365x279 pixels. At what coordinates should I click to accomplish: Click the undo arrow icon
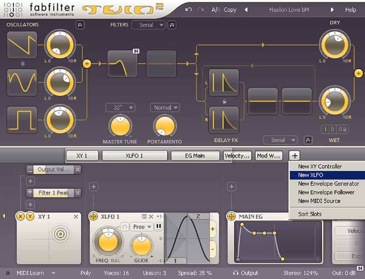click(188, 9)
